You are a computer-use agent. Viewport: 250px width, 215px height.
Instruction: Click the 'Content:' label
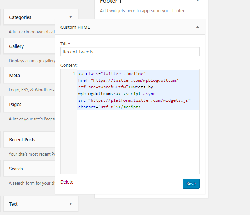69,65
